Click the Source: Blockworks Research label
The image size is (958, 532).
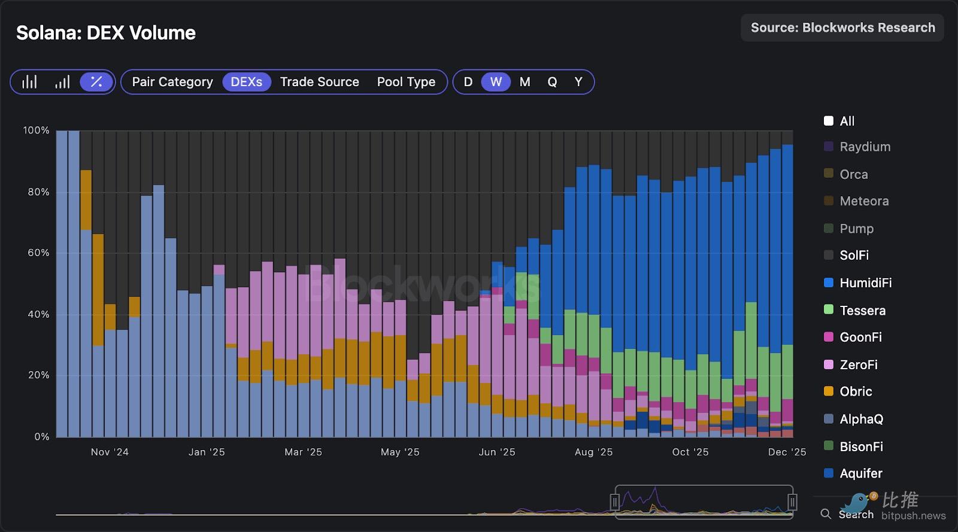coord(842,28)
